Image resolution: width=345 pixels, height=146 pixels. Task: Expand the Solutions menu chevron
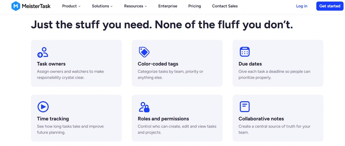point(112,6)
